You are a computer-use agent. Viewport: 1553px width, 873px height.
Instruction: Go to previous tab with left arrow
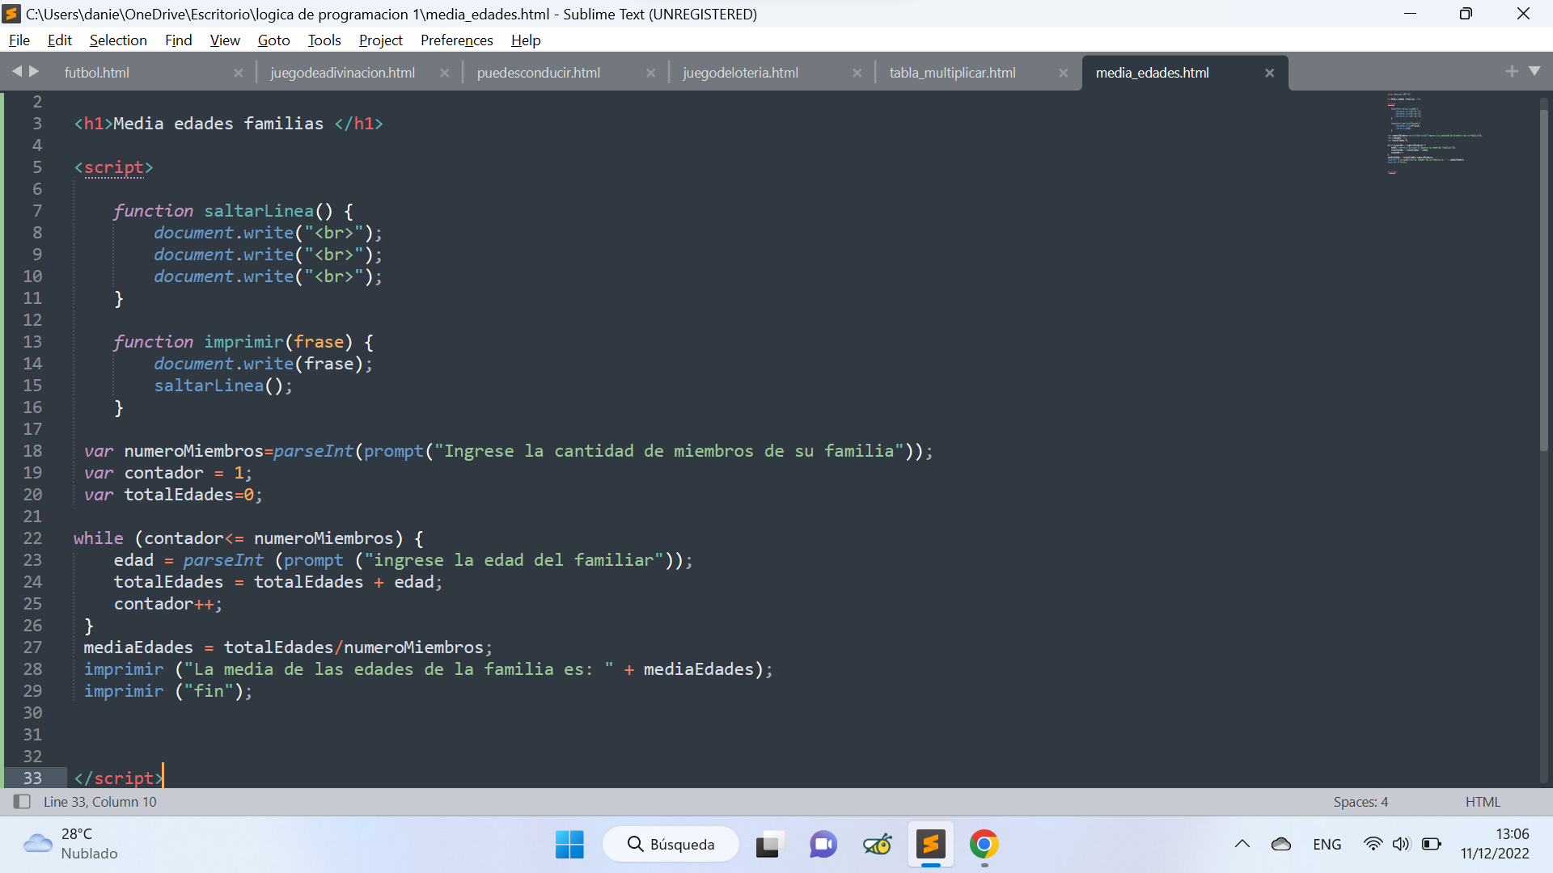[16, 71]
